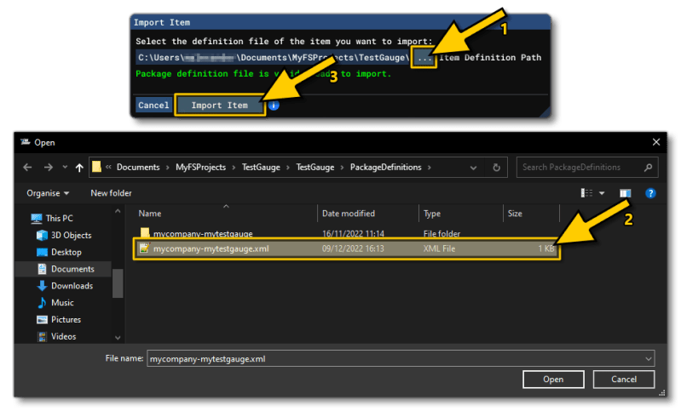Select Desktop in navigation pane
The width and height of the screenshot is (681, 411).
point(66,253)
